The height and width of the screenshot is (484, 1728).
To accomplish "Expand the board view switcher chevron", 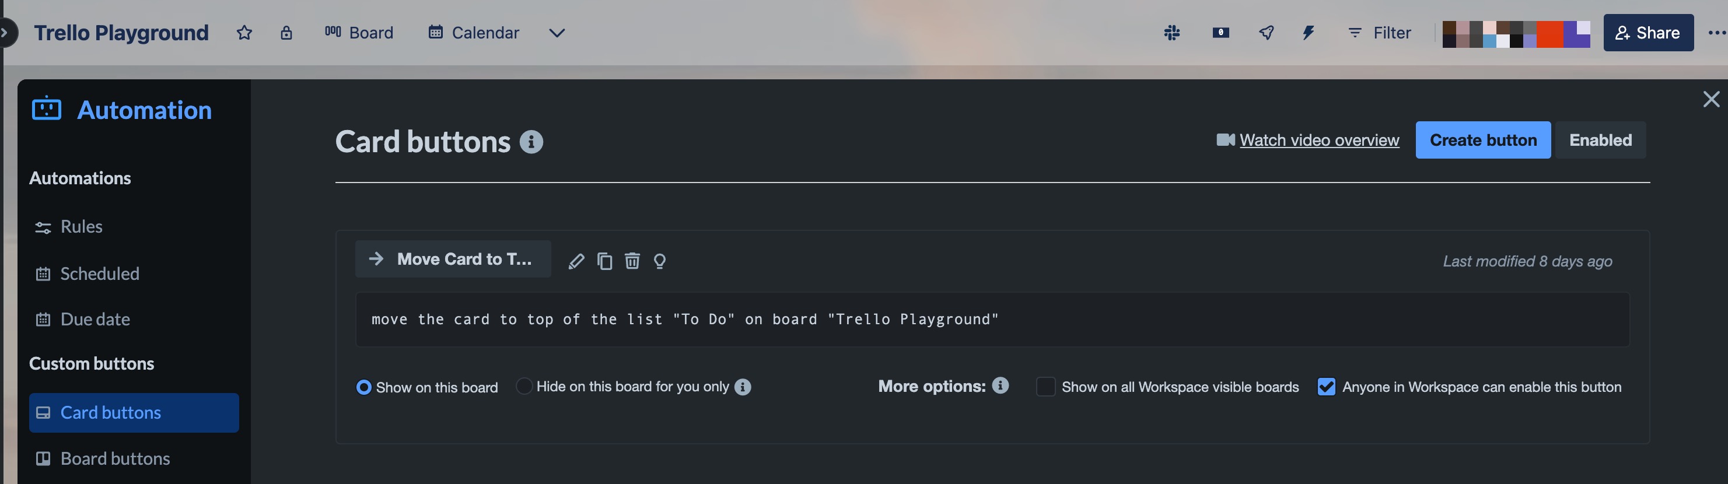I will [x=556, y=33].
